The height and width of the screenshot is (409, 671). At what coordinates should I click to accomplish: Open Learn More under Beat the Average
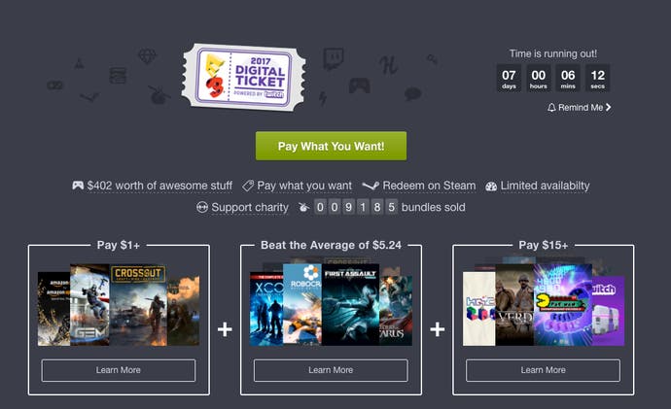[x=331, y=370]
